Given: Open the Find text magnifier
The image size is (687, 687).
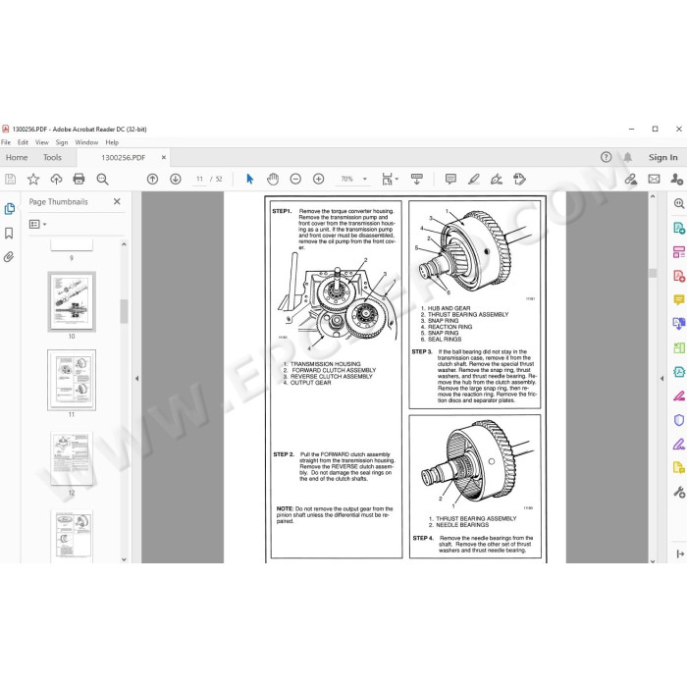Looking at the screenshot, I should click(x=102, y=179).
